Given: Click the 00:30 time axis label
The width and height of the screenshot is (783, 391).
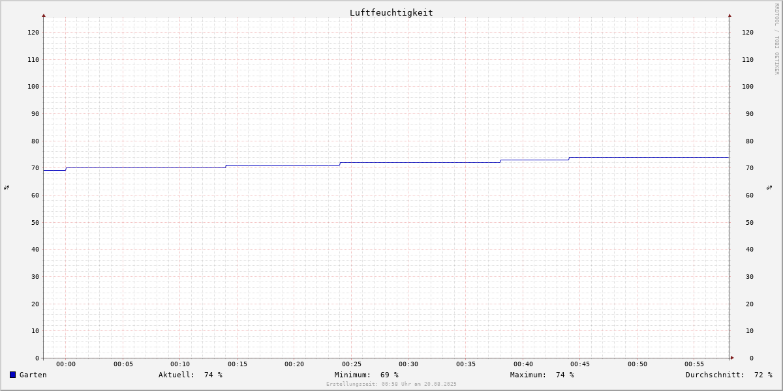Looking at the screenshot, I should (x=408, y=364).
